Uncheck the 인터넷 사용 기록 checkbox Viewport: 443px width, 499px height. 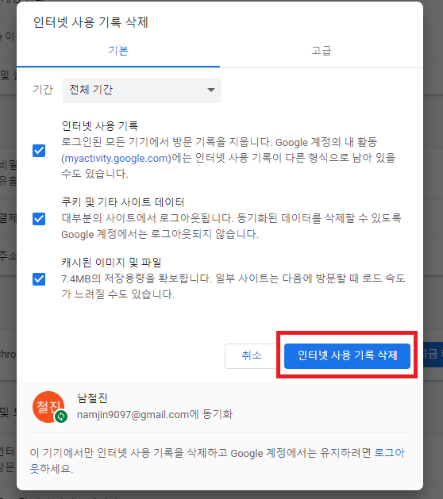pyautogui.click(x=39, y=151)
